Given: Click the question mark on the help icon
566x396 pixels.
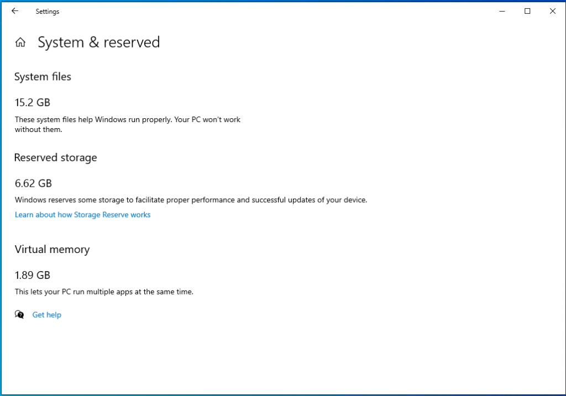Looking at the screenshot, I should pyautogui.click(x=22, y=316).
